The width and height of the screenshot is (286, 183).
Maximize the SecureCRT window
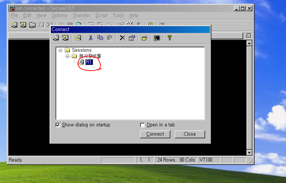click(x=243, y=9)
